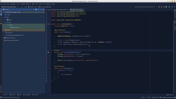Image resolution: width=176 pixels, height=99 pixels.
Task: Collapse the src folder node
Action: pyautogui.click(x=5, y=17)
